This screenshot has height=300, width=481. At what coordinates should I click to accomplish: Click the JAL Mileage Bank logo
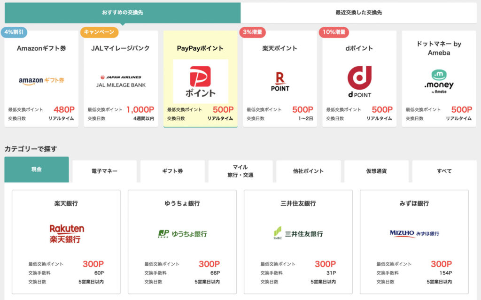click(121, 82)
